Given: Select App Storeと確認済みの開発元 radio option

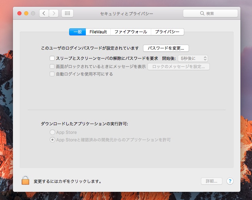Looking at the screenshot, I should [x=52, y=140].
